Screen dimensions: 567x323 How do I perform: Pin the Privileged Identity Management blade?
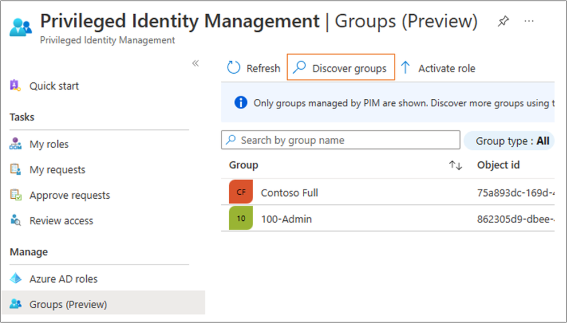(503, 22)
